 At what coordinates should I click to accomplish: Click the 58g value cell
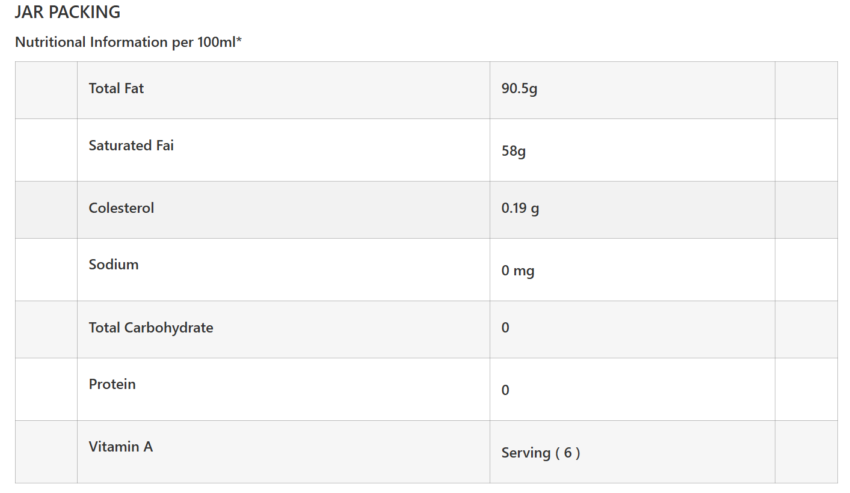pyautogui.click(x=514, y=151)
